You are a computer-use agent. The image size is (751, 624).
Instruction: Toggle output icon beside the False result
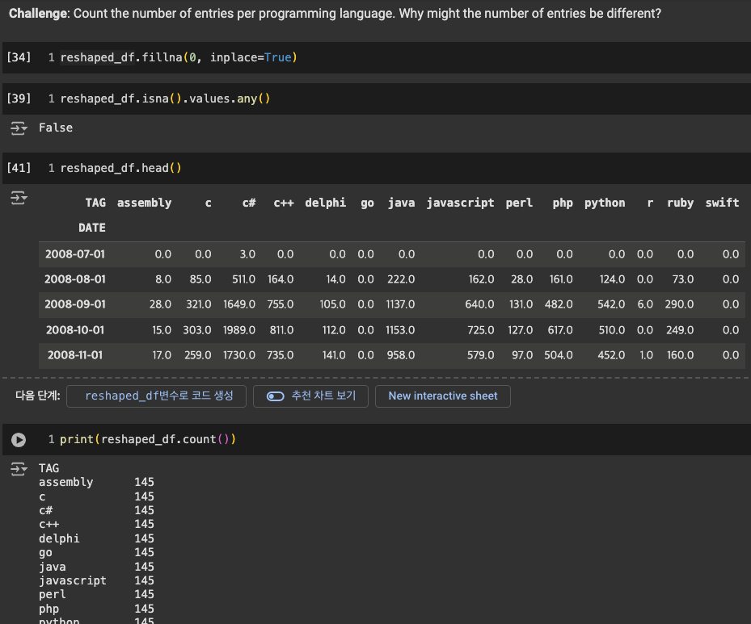[x=19, y=128]
